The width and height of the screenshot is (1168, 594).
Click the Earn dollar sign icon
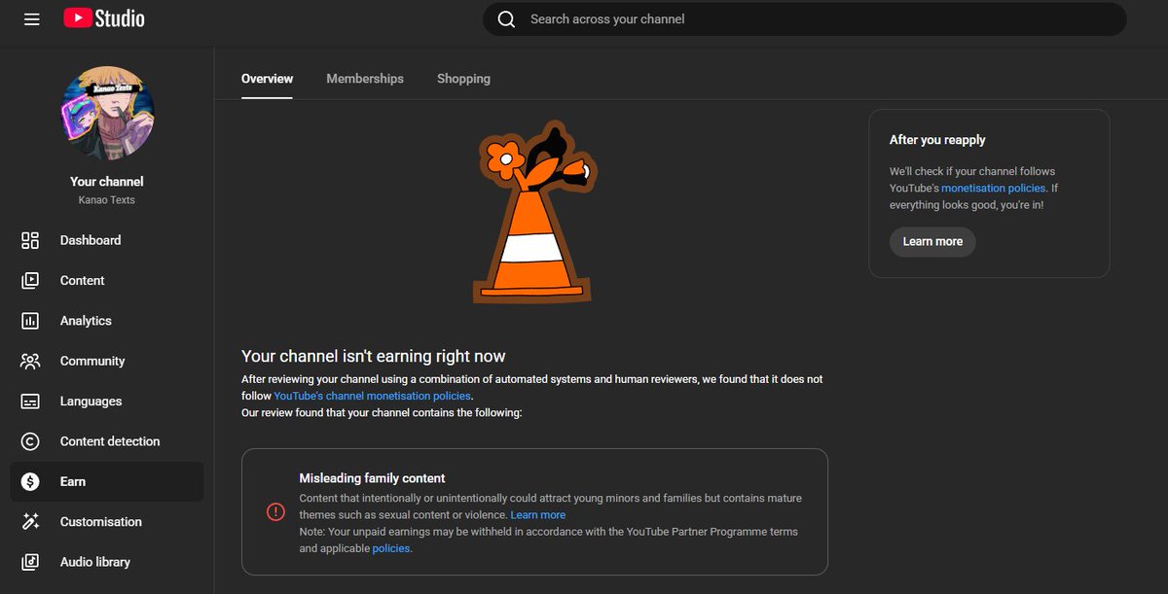[x=30, y=481]
